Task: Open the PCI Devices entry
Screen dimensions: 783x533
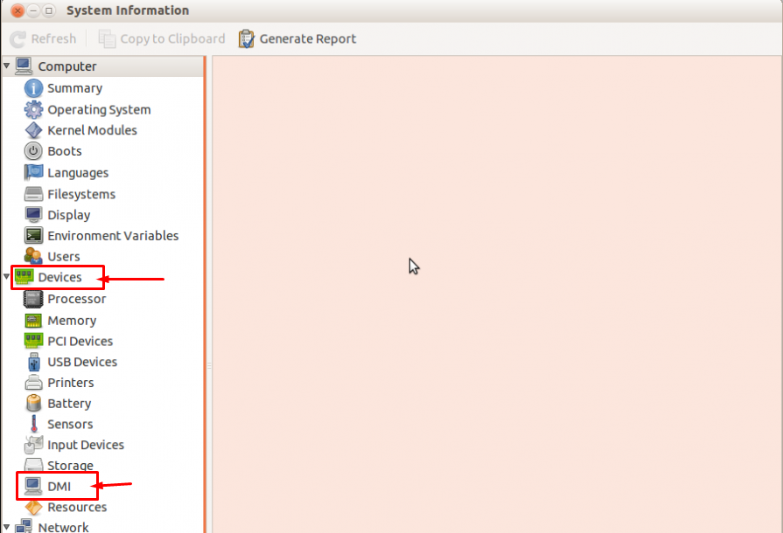Action: pos(80,341)
